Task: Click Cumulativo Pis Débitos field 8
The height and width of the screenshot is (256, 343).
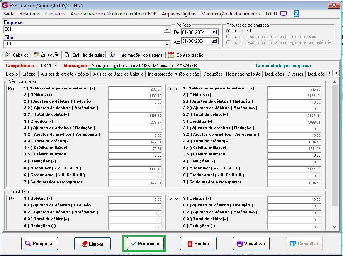Action: click(x=136, y=199)
